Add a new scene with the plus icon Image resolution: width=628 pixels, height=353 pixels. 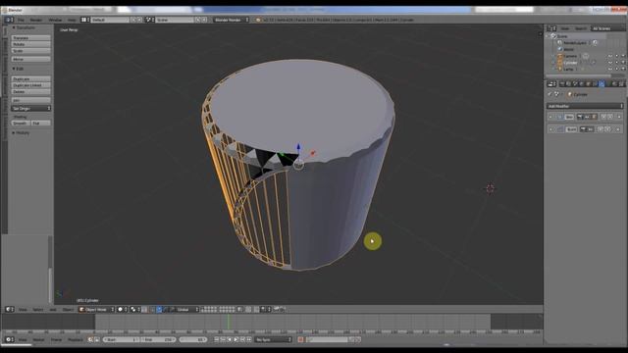[x=198, y=20]
